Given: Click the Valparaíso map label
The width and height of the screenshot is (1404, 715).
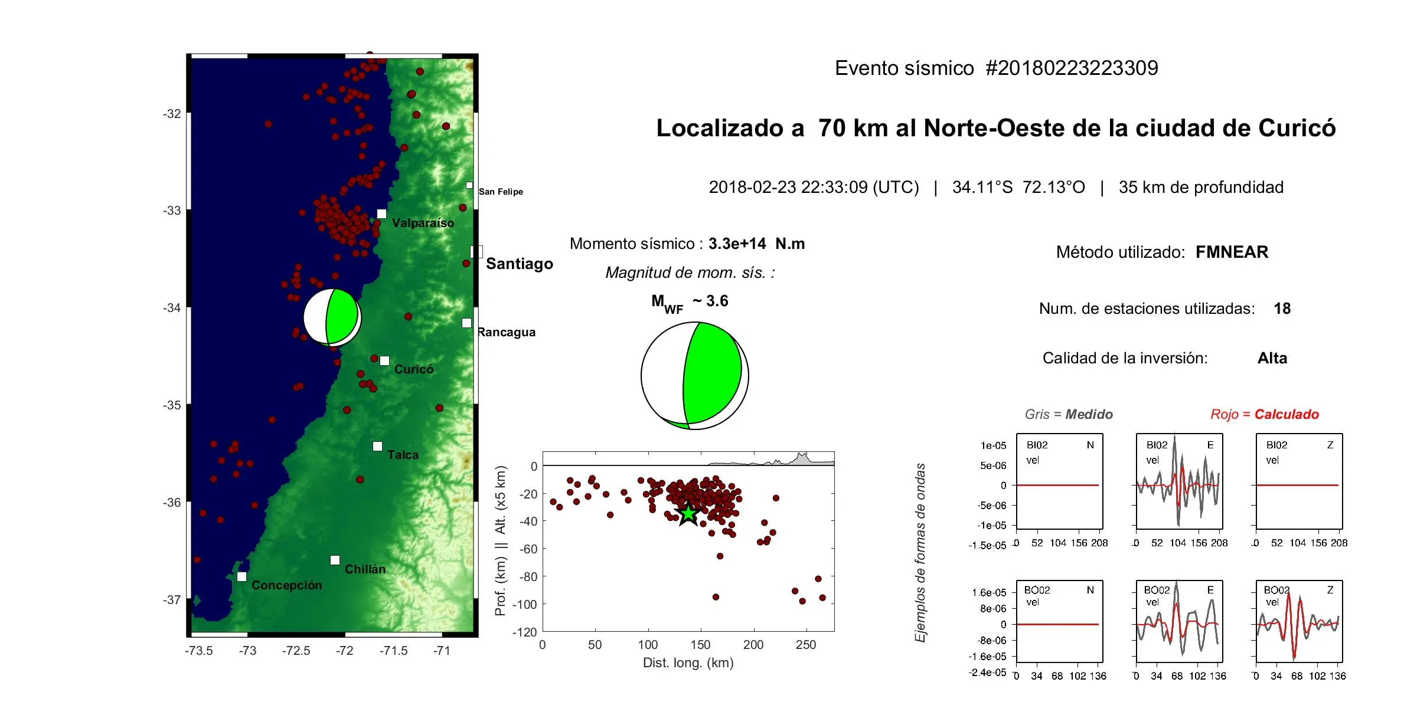Looking at the screenshot, I should (423, 223).
